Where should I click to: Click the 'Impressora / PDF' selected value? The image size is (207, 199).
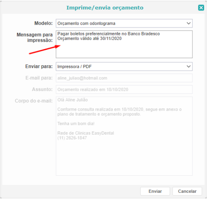point(74,66)
